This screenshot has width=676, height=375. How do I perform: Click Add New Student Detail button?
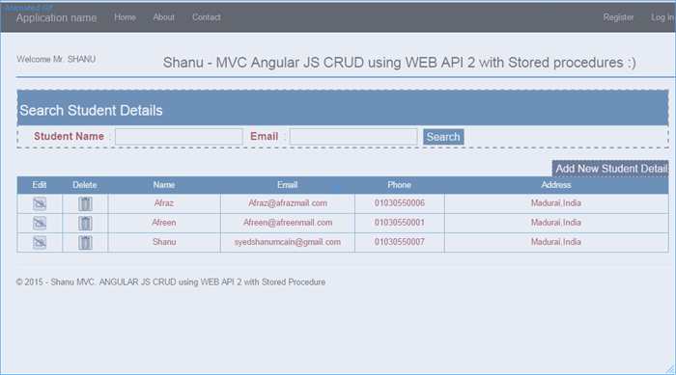(x=610, y=169)
